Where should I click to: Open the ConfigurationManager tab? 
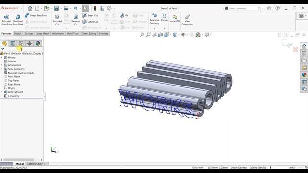tap(21, 43)
